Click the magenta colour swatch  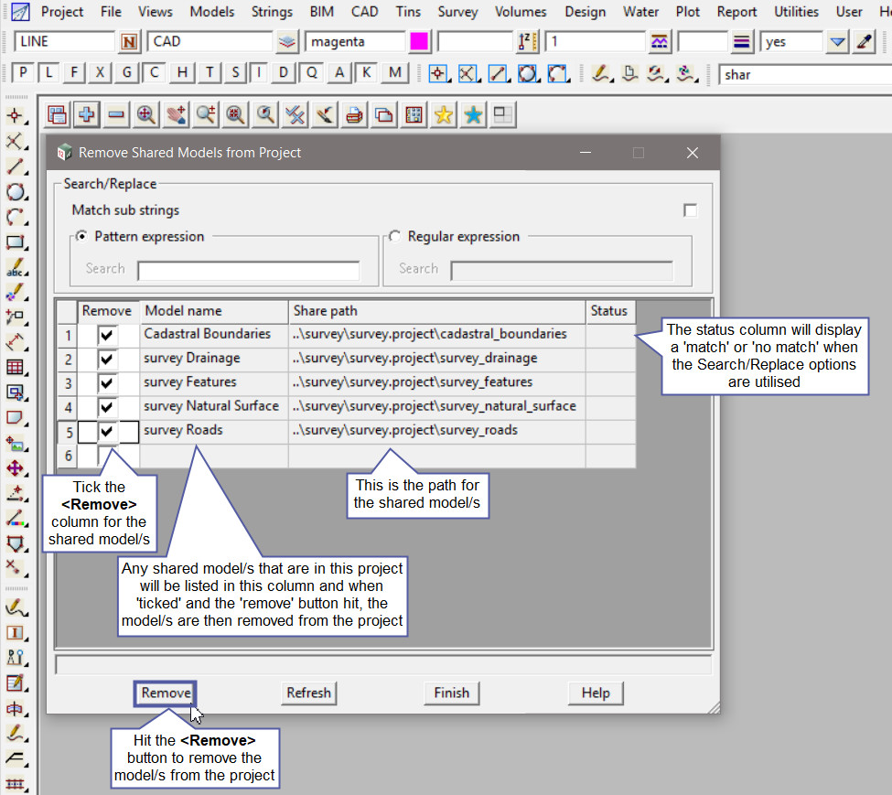[419, 42]
